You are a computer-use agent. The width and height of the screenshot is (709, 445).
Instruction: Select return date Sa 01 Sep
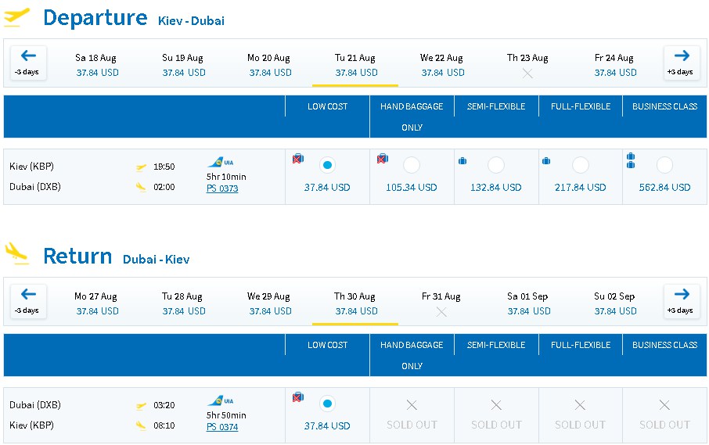tap(528, 303)
